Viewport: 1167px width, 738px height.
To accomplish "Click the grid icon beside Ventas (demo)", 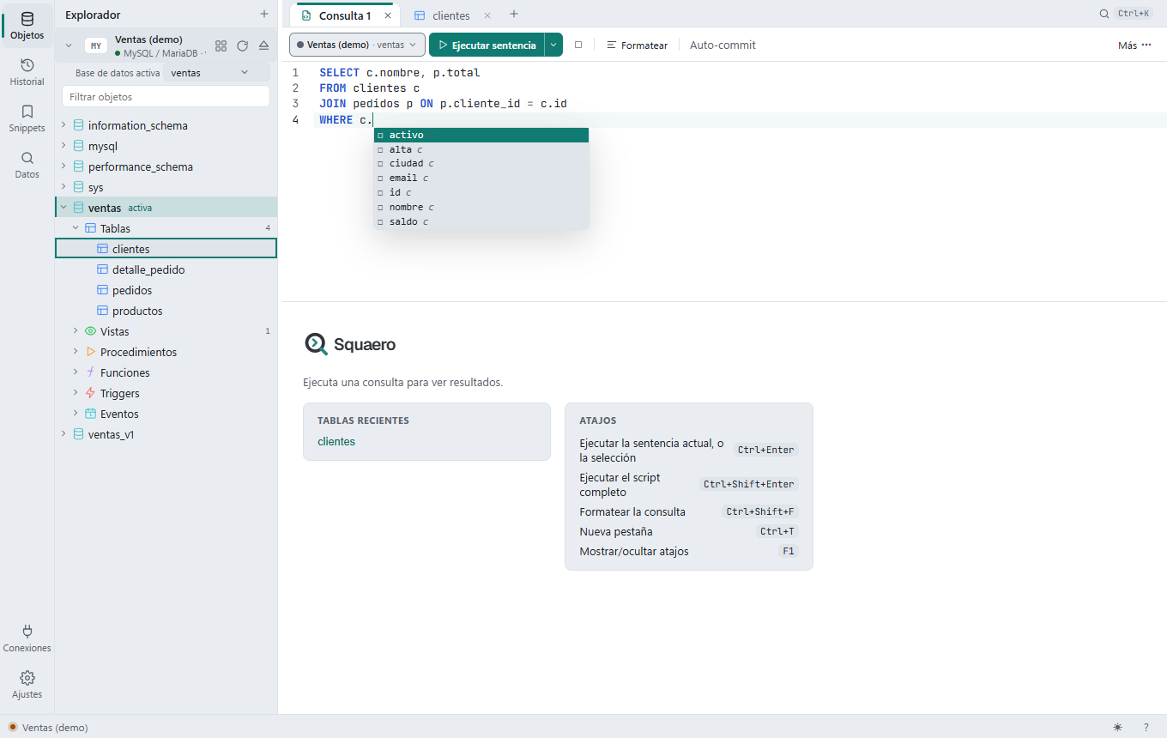I will click(221, 45).
